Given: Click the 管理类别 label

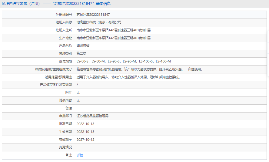Looking at the screenshot, I should tap(65, 53).
